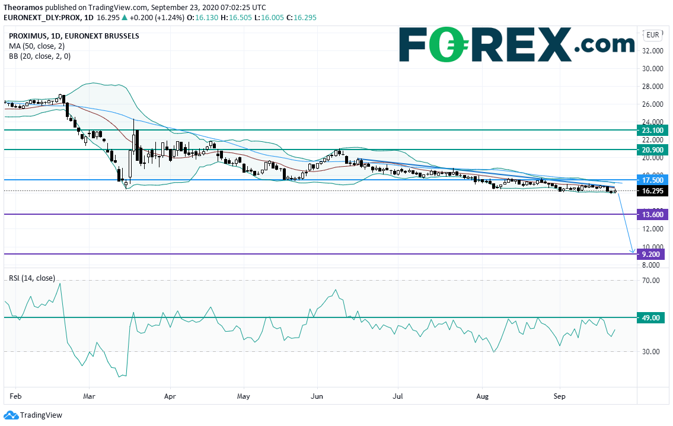Click the 13.600 purple support label
The height and width of the screenshot is (426, 673).
[650, 214]
